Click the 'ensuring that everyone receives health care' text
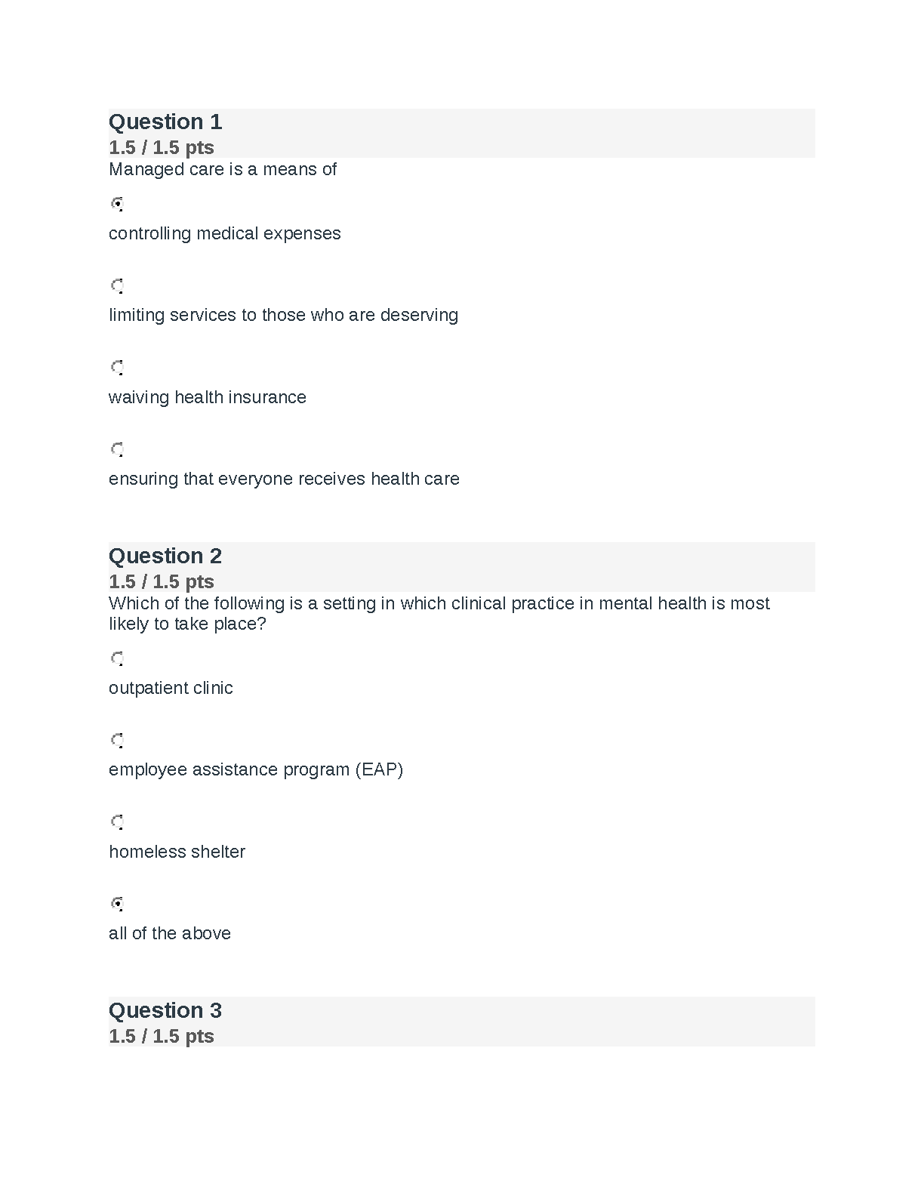Image resolution: width=924 pixels, height=1196 pixels. (284, 479)
